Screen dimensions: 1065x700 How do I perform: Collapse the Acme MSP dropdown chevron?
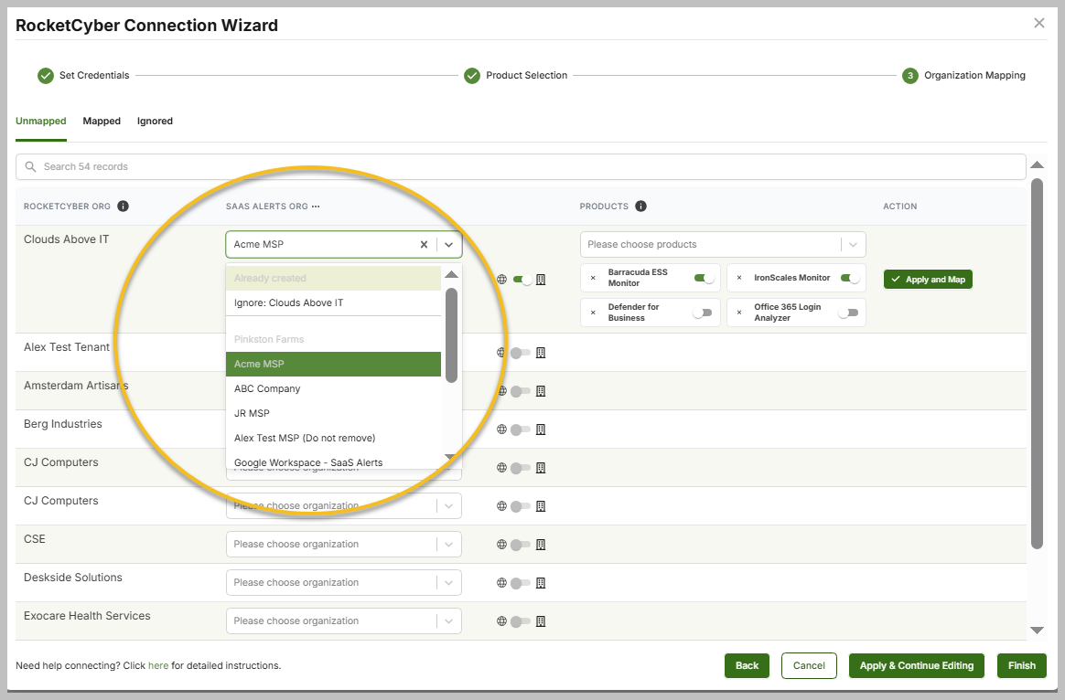click(x=448, y=245)
